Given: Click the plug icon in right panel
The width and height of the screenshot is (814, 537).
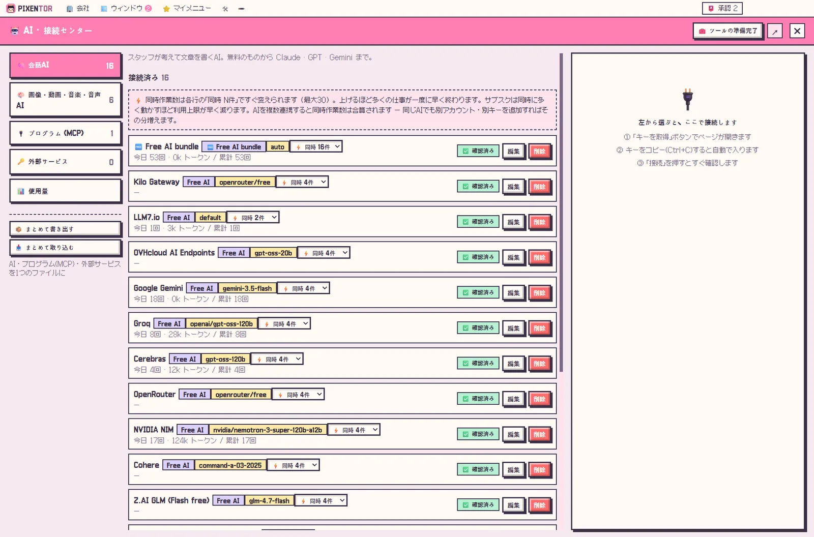Looking at the screenshot, I should point(687,99).
